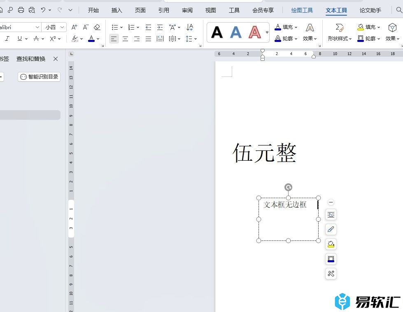Click shape outline icon beside text box
403x312 pixels.
tap(331, 259)
